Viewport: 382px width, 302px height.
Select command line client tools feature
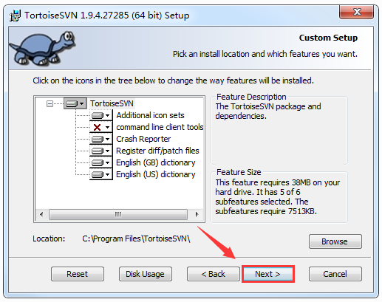pyautogui.click(x=160, y=127)
